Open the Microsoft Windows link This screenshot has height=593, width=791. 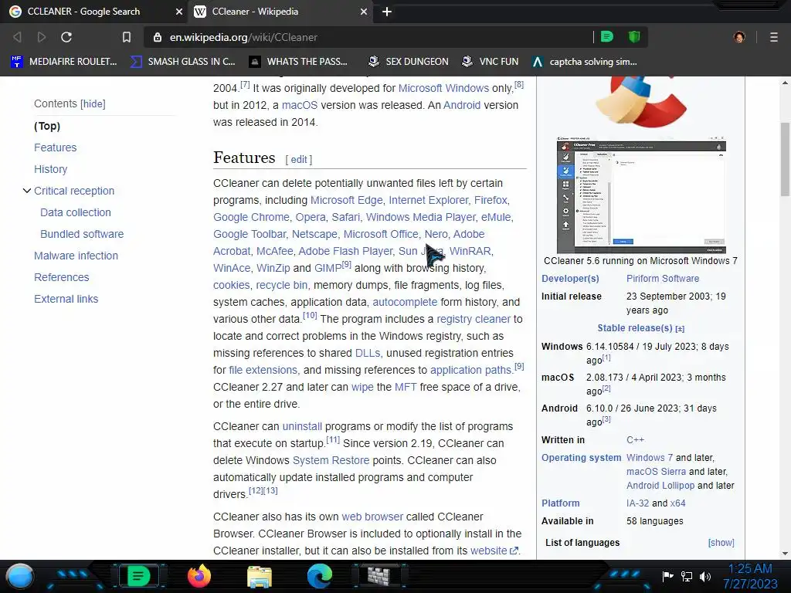[443, 88]
